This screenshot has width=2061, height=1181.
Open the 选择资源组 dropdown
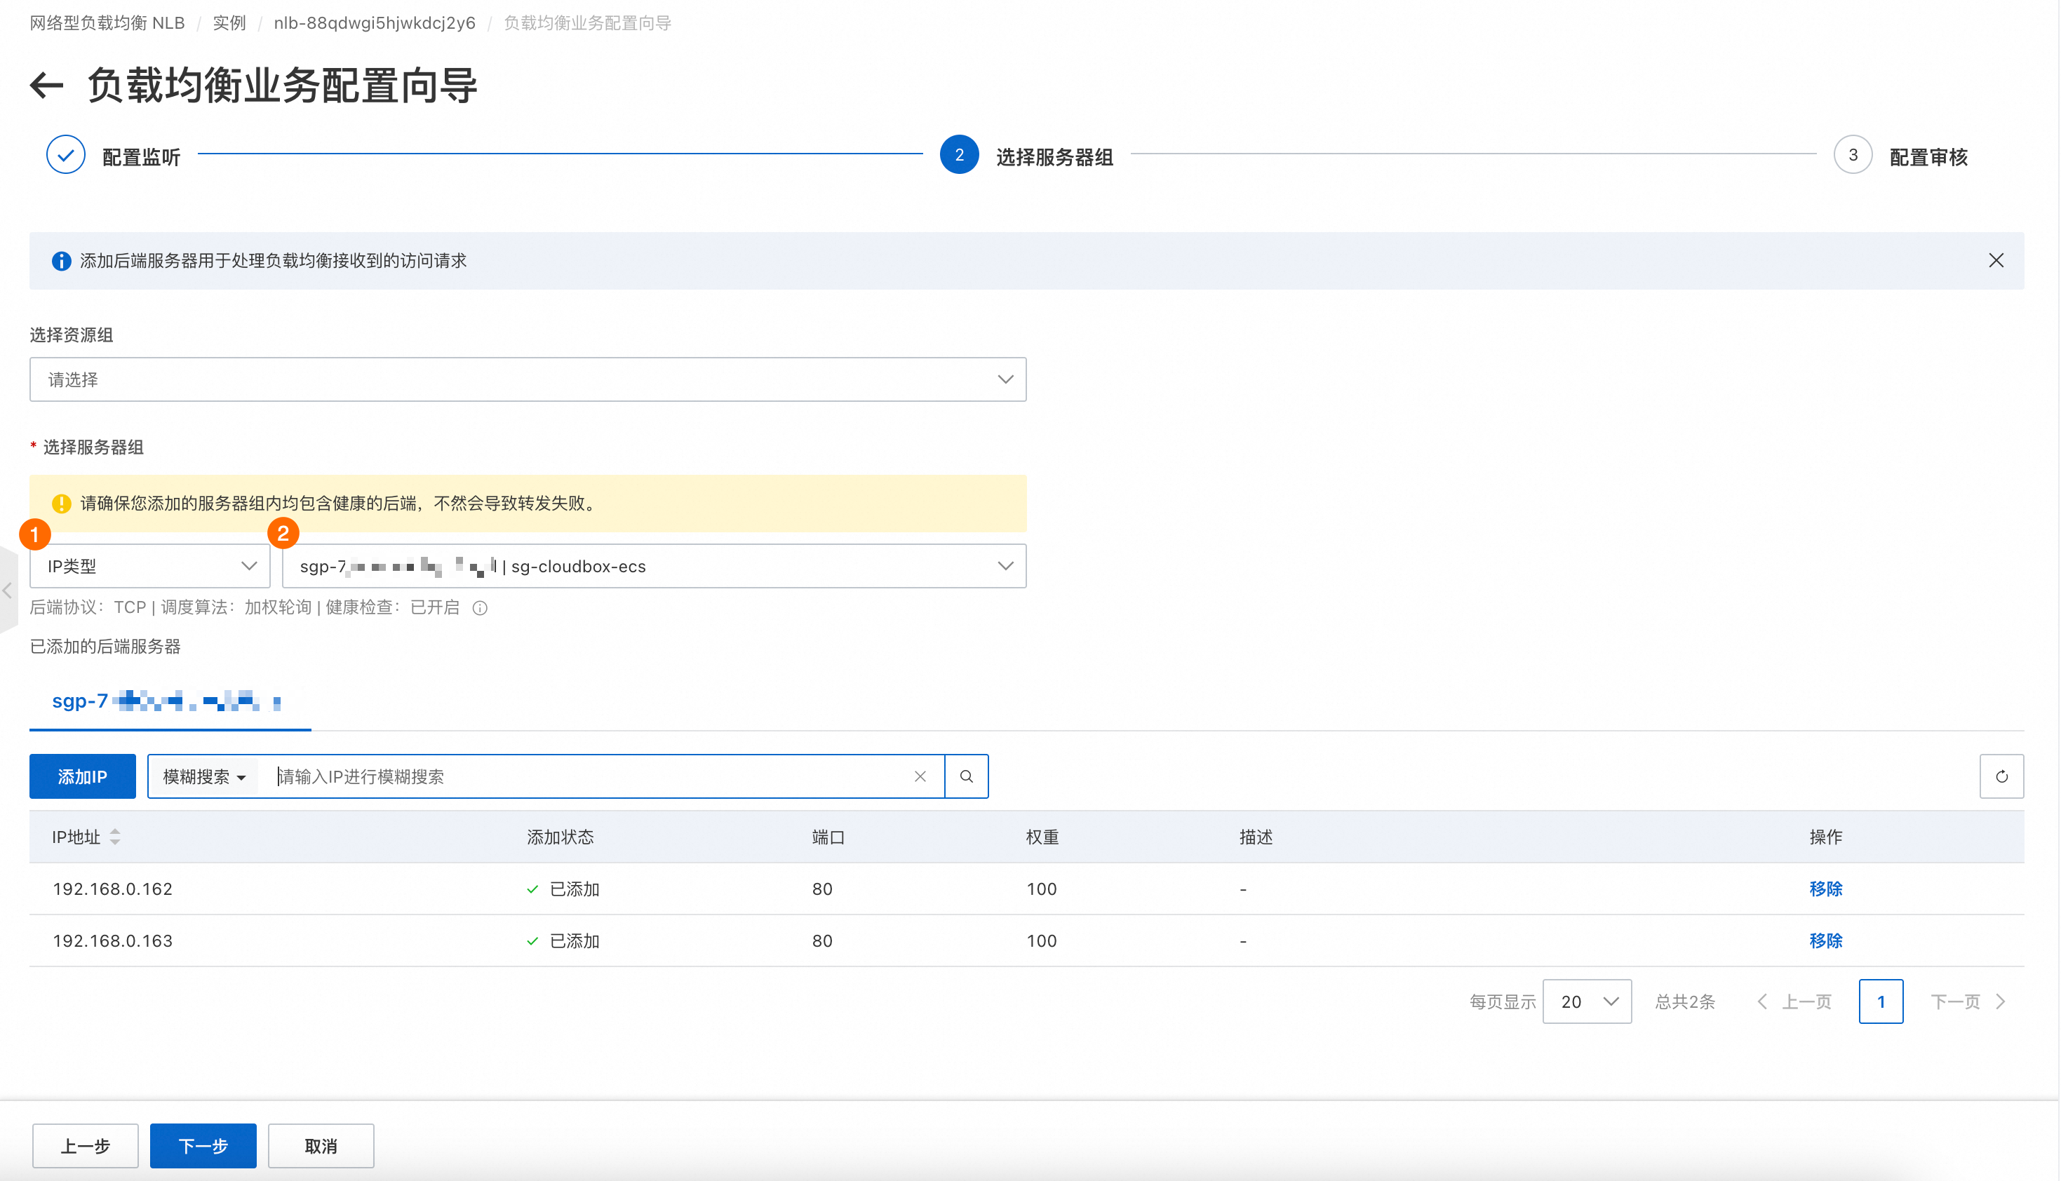tap(528, 379)
